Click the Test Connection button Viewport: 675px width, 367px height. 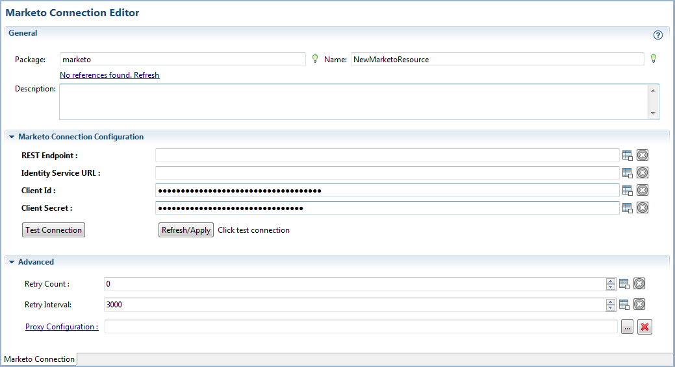pyautogui.click(x=53, y=230)
